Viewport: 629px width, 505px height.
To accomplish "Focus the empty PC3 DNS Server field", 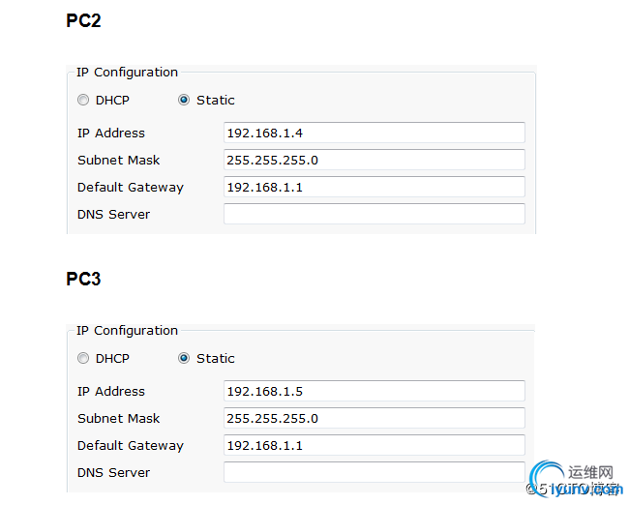I will pyautogui.click(x=374, y=472).
